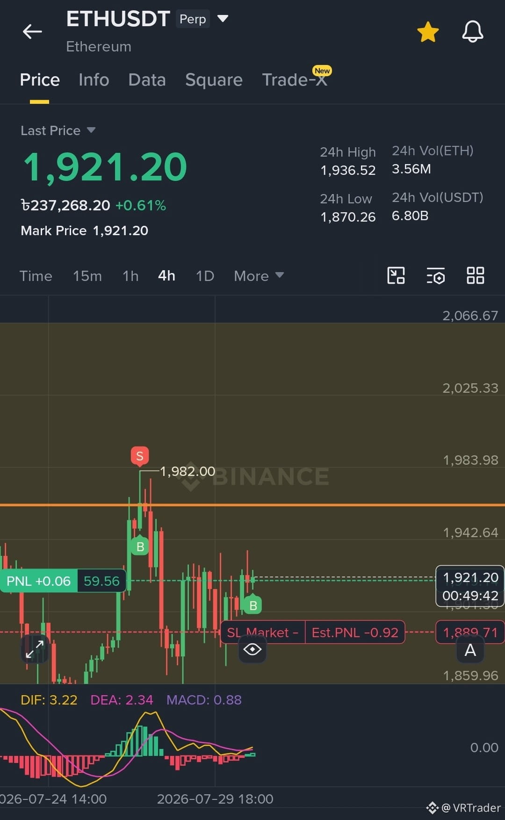Toggle chart order visibility eye icon
Image resolution: width=505 pixels, height=820 pixels.
[x=252, y=649]
